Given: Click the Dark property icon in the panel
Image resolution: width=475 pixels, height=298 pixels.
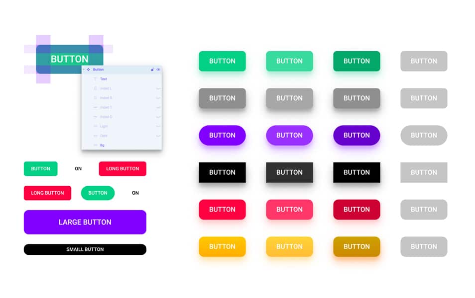Looking at the screenshot, I should pyautogui.click(x=95, y=136).
